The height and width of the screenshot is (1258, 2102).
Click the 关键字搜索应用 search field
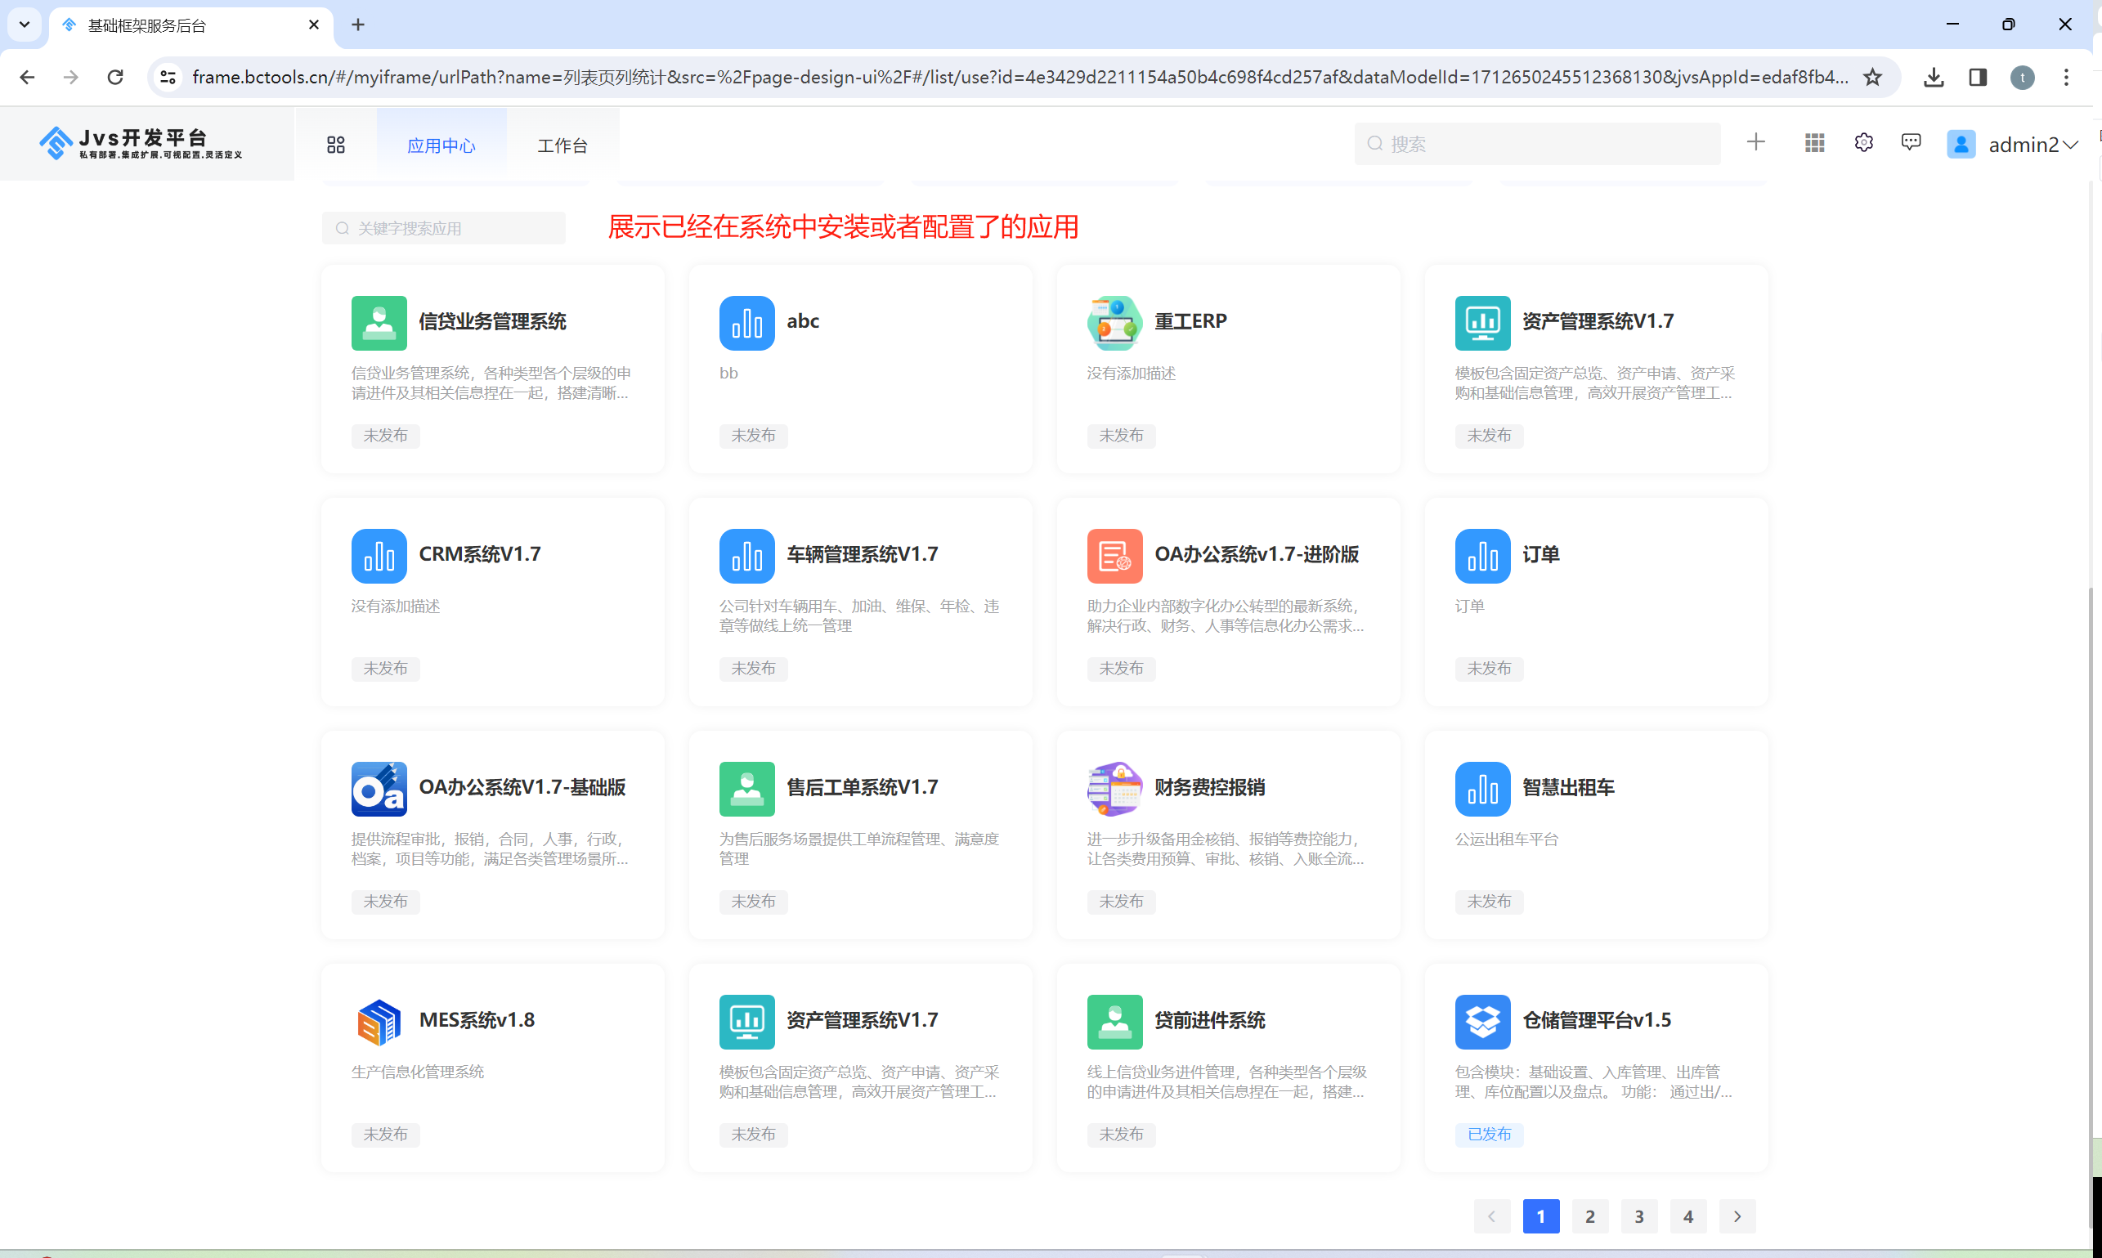coord(443,228)
